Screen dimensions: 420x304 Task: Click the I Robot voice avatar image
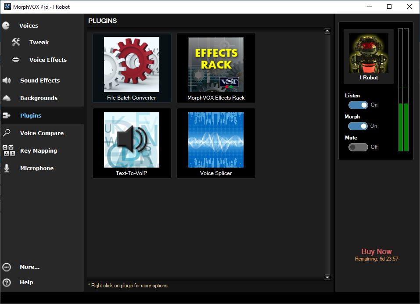coord(369,53)
